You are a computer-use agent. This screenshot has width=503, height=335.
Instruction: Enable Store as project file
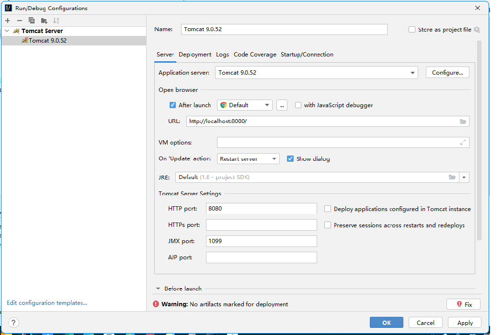[412, 30]
